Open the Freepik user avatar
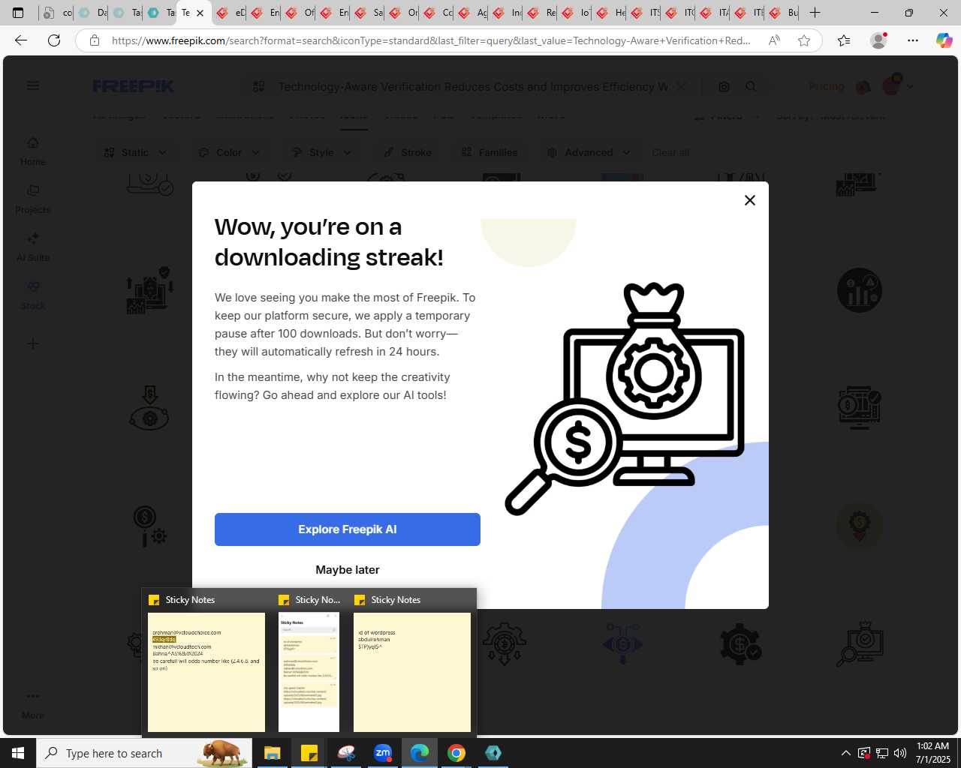The image size is (961, 768). 892,86
